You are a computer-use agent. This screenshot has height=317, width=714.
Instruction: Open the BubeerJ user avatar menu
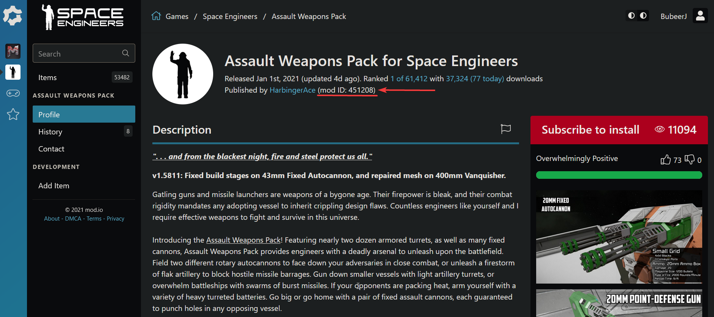click(700, 16)
